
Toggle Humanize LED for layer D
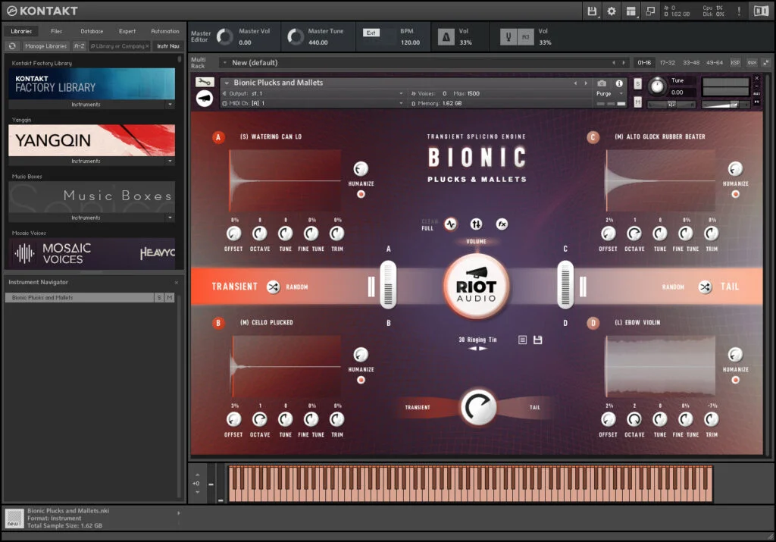click(735, 380)
